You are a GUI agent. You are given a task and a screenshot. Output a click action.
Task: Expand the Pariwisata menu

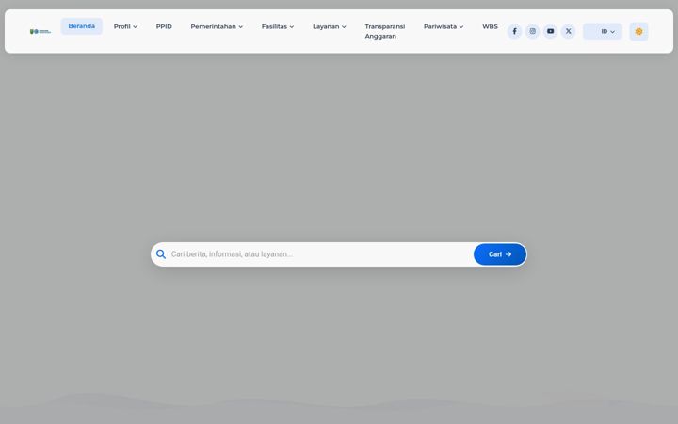click(444, 26)
